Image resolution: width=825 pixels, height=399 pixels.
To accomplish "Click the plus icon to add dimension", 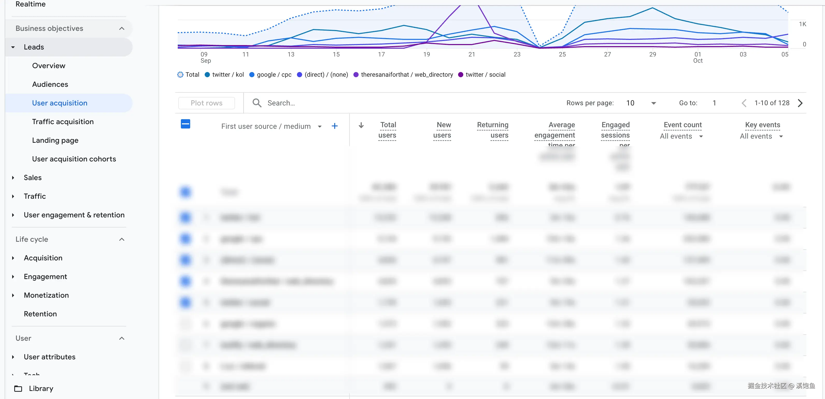I will 334,126.
